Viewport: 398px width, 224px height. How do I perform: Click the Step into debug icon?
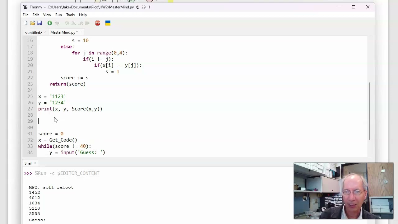click(74, 23)
